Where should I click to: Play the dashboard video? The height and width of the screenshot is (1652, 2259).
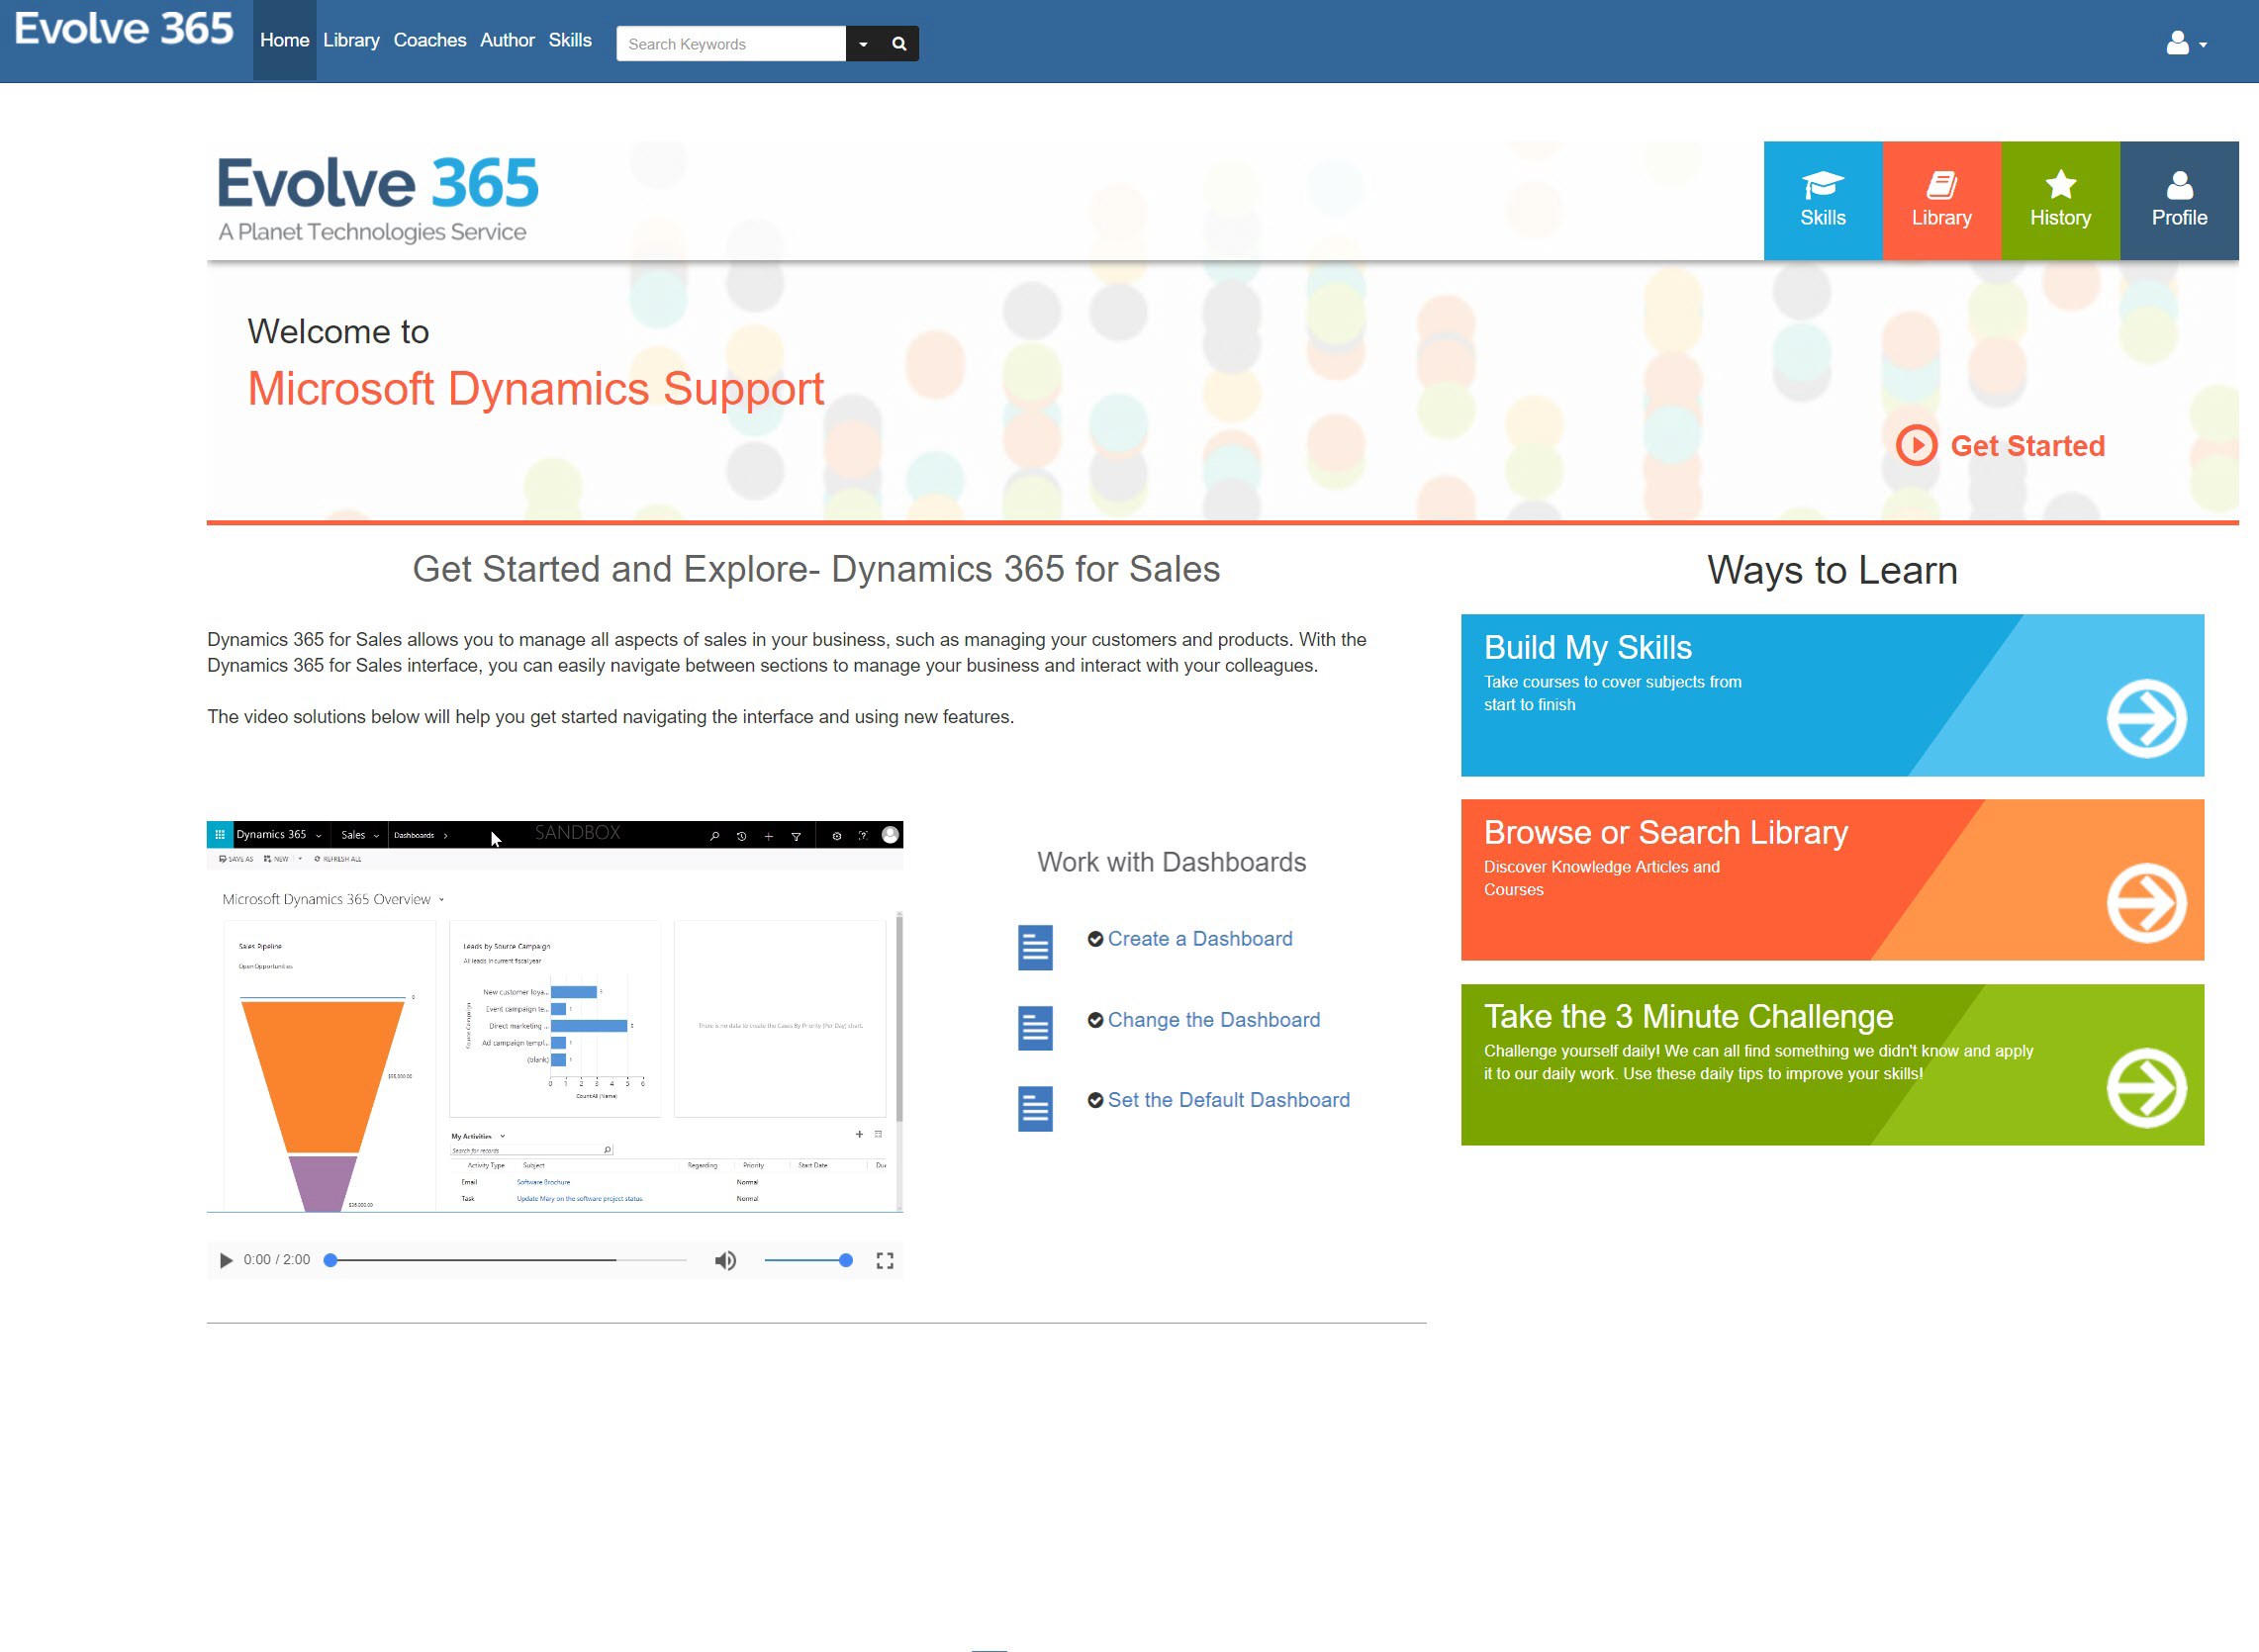[226, 1260]
